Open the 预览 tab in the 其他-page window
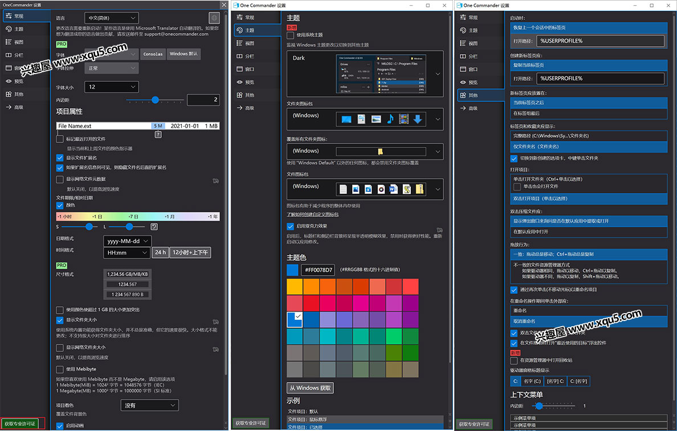The image size is (677, 431). tap(480, 82)
